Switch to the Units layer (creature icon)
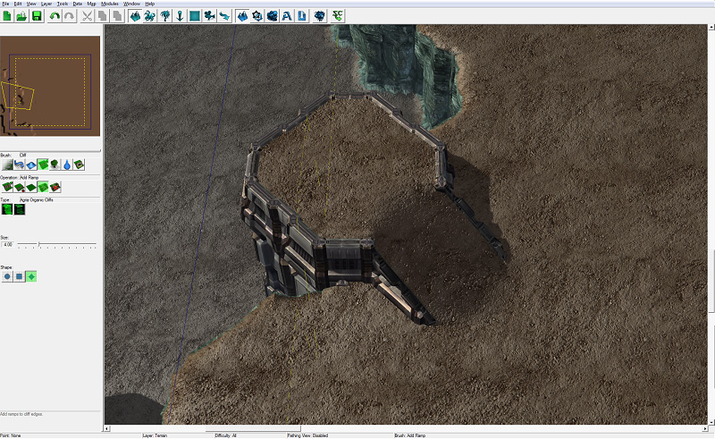 150,16
